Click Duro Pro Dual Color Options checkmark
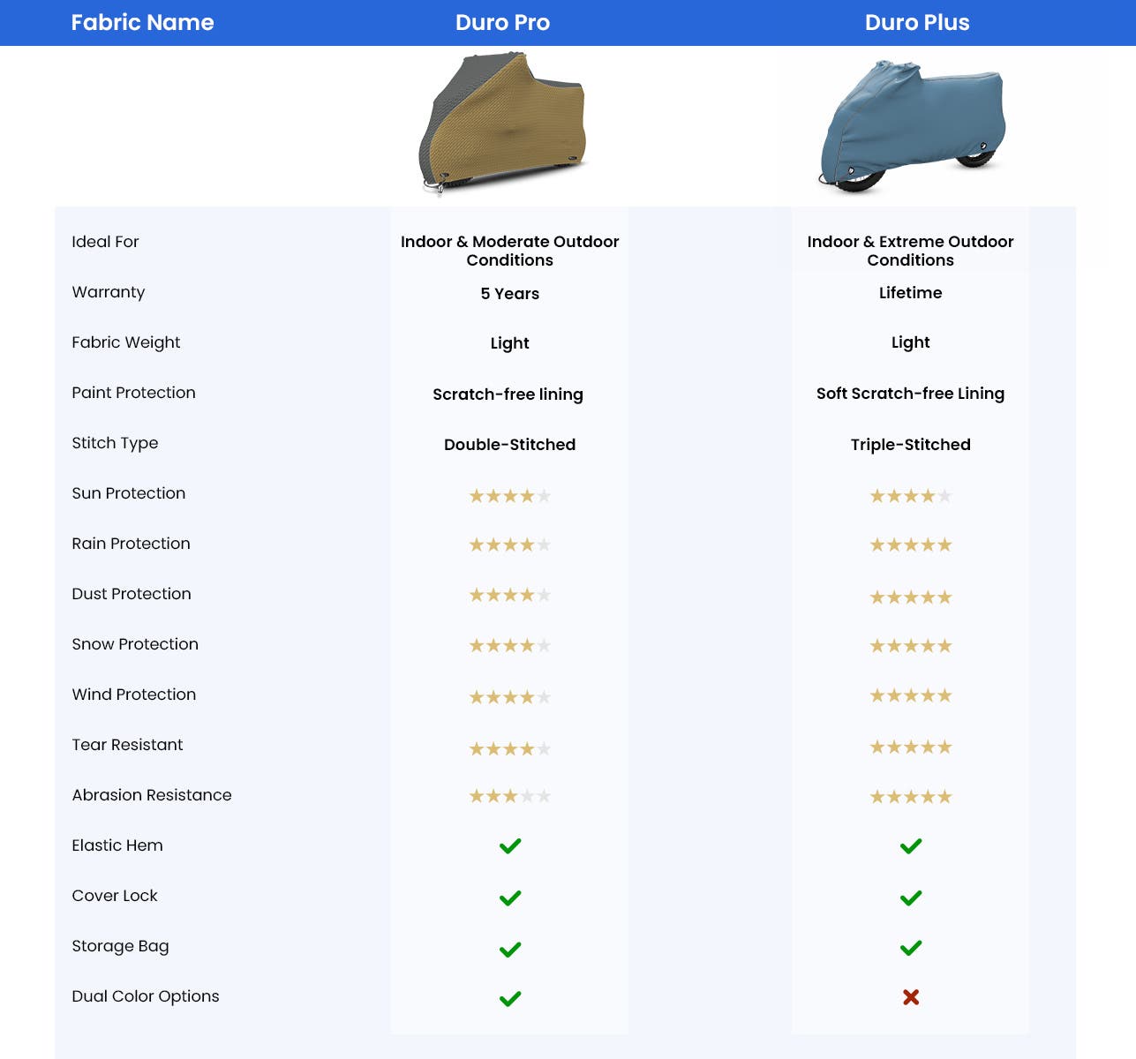 click(x=510, y=999)
